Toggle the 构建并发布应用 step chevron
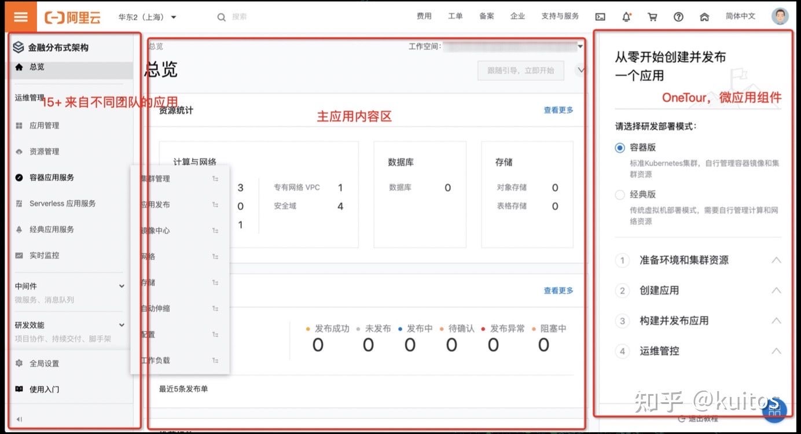Viewport: 801px width, 434px height. click(776, 321)
